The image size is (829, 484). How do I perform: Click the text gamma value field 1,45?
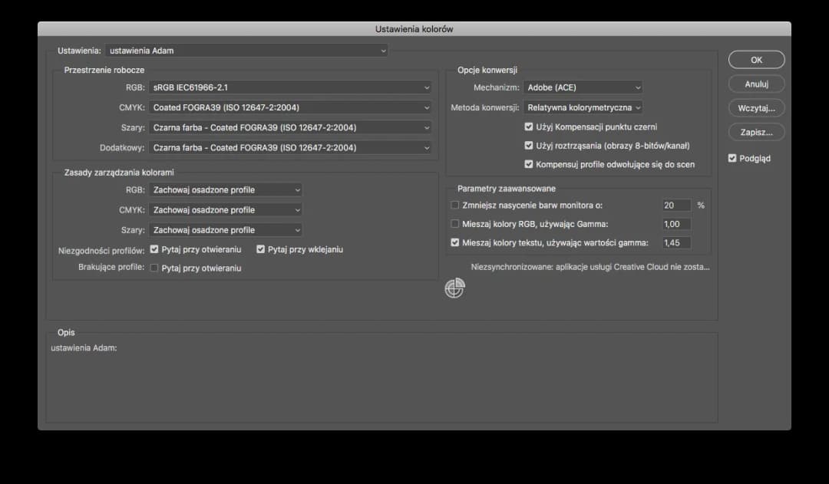tap(676, 242)
